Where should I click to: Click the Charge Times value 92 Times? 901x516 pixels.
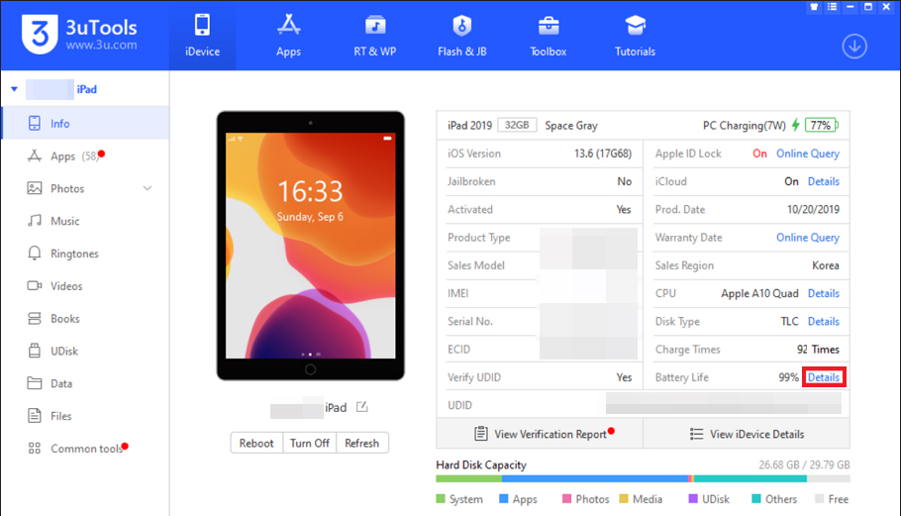tap(818, 350)
